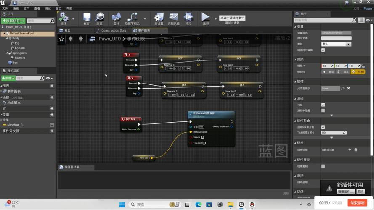Open the debug object dropdown (未选中调试对象)

click(232, 18)
